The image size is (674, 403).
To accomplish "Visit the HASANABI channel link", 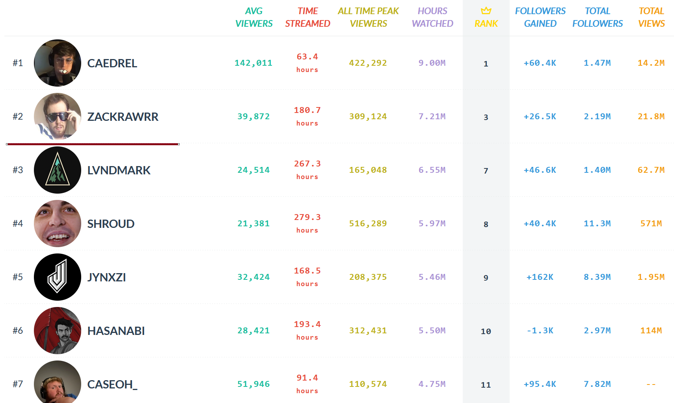I will pyautogui.click(x=116, y=331).
